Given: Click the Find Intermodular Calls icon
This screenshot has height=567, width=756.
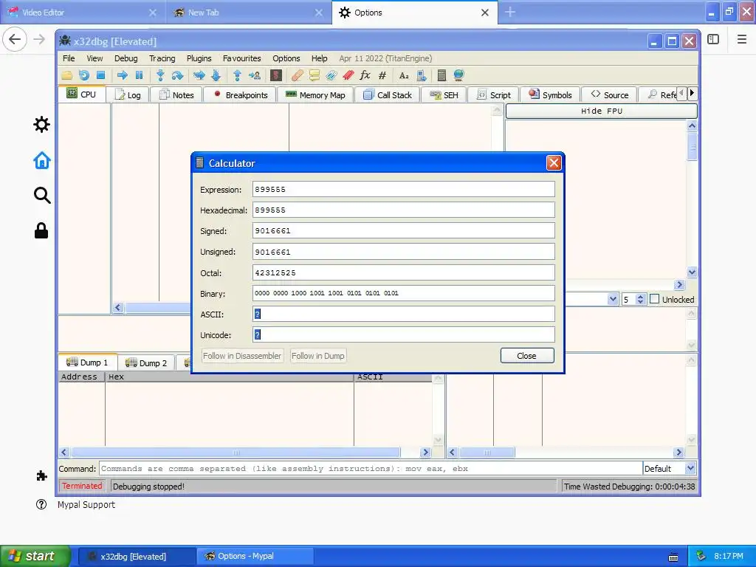Looking at the screenshot, I should tap(422, 75).
